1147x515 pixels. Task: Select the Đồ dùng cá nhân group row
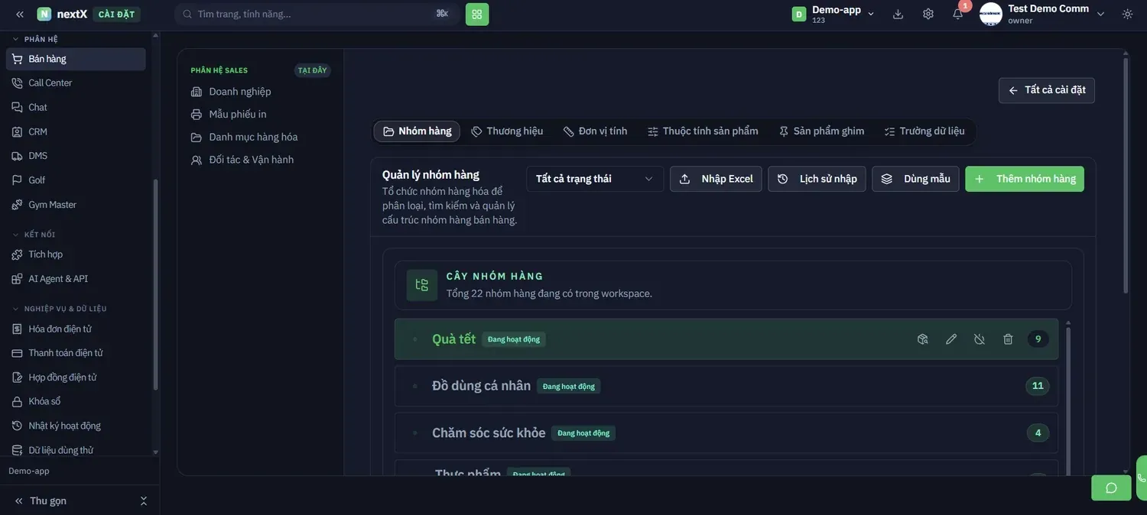tap(726, 386)
